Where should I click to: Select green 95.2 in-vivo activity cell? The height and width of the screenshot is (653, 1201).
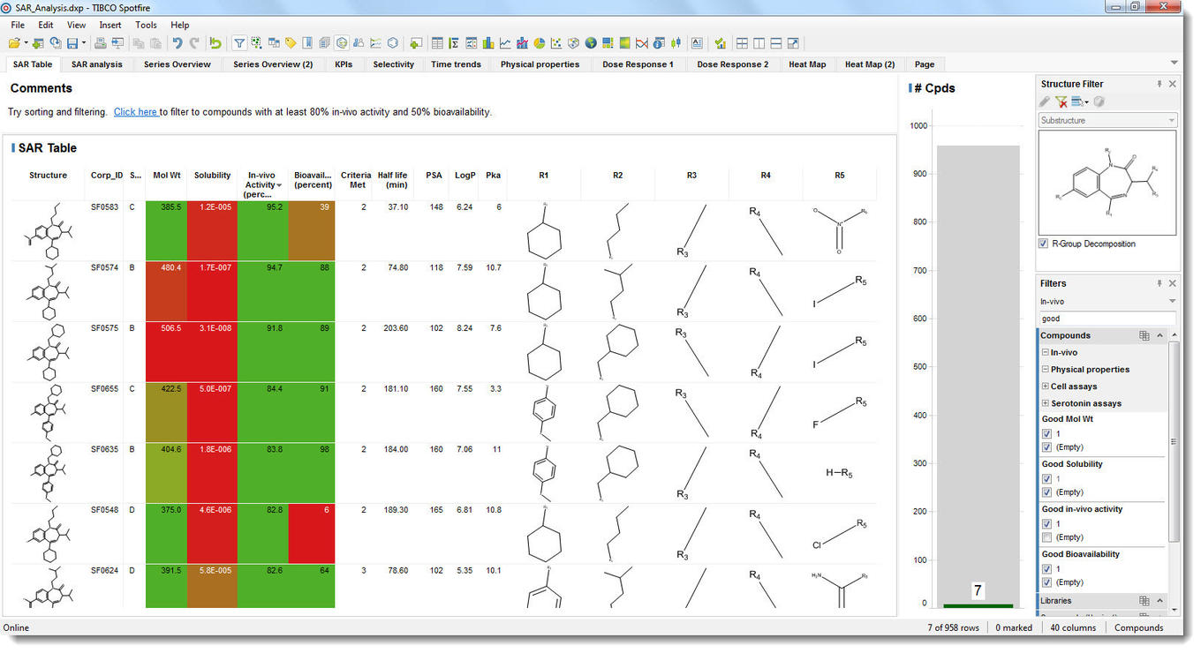[263, 231]
